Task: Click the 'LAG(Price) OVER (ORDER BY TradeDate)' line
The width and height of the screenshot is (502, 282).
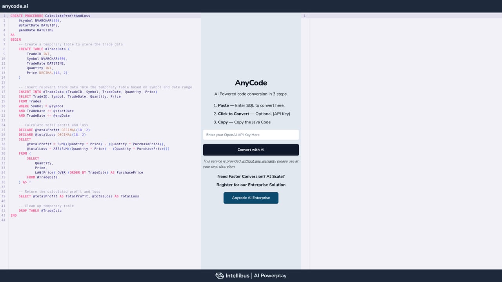Action: pyautogui.click(x=89, y=173)
